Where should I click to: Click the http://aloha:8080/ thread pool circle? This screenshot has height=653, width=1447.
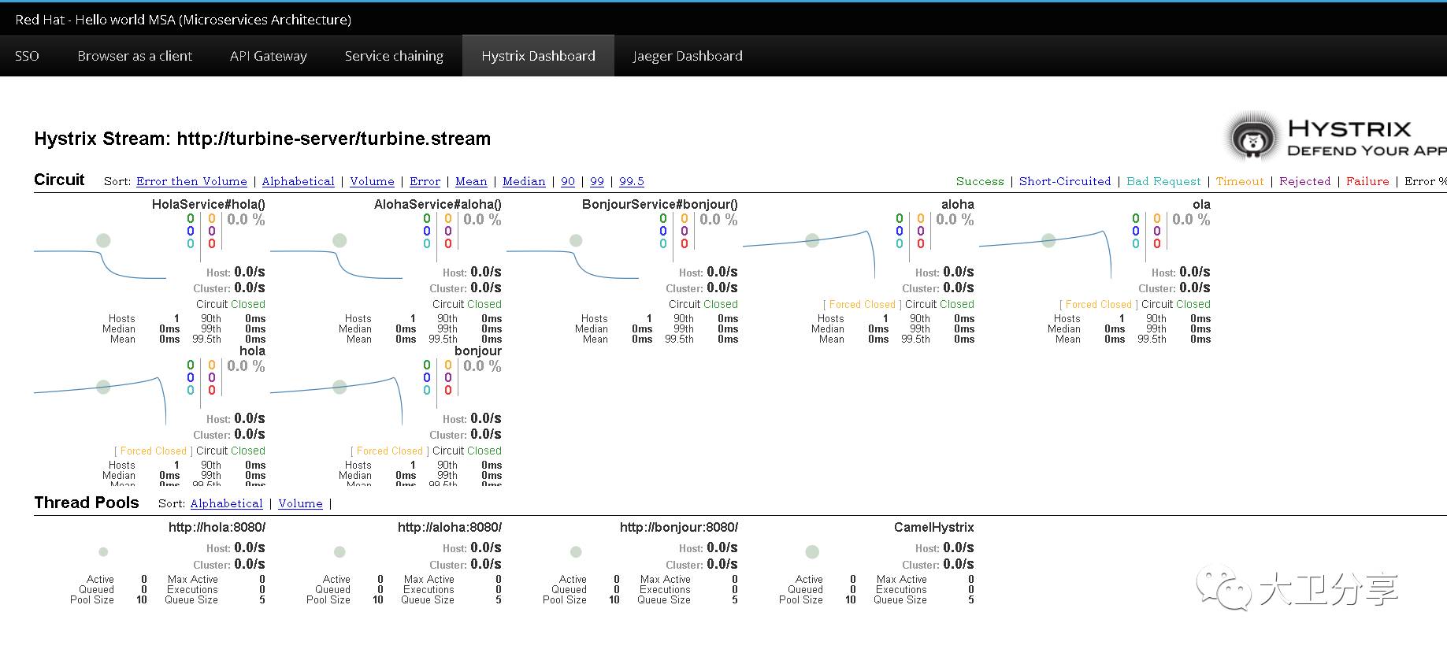click(x=339, y=551)
